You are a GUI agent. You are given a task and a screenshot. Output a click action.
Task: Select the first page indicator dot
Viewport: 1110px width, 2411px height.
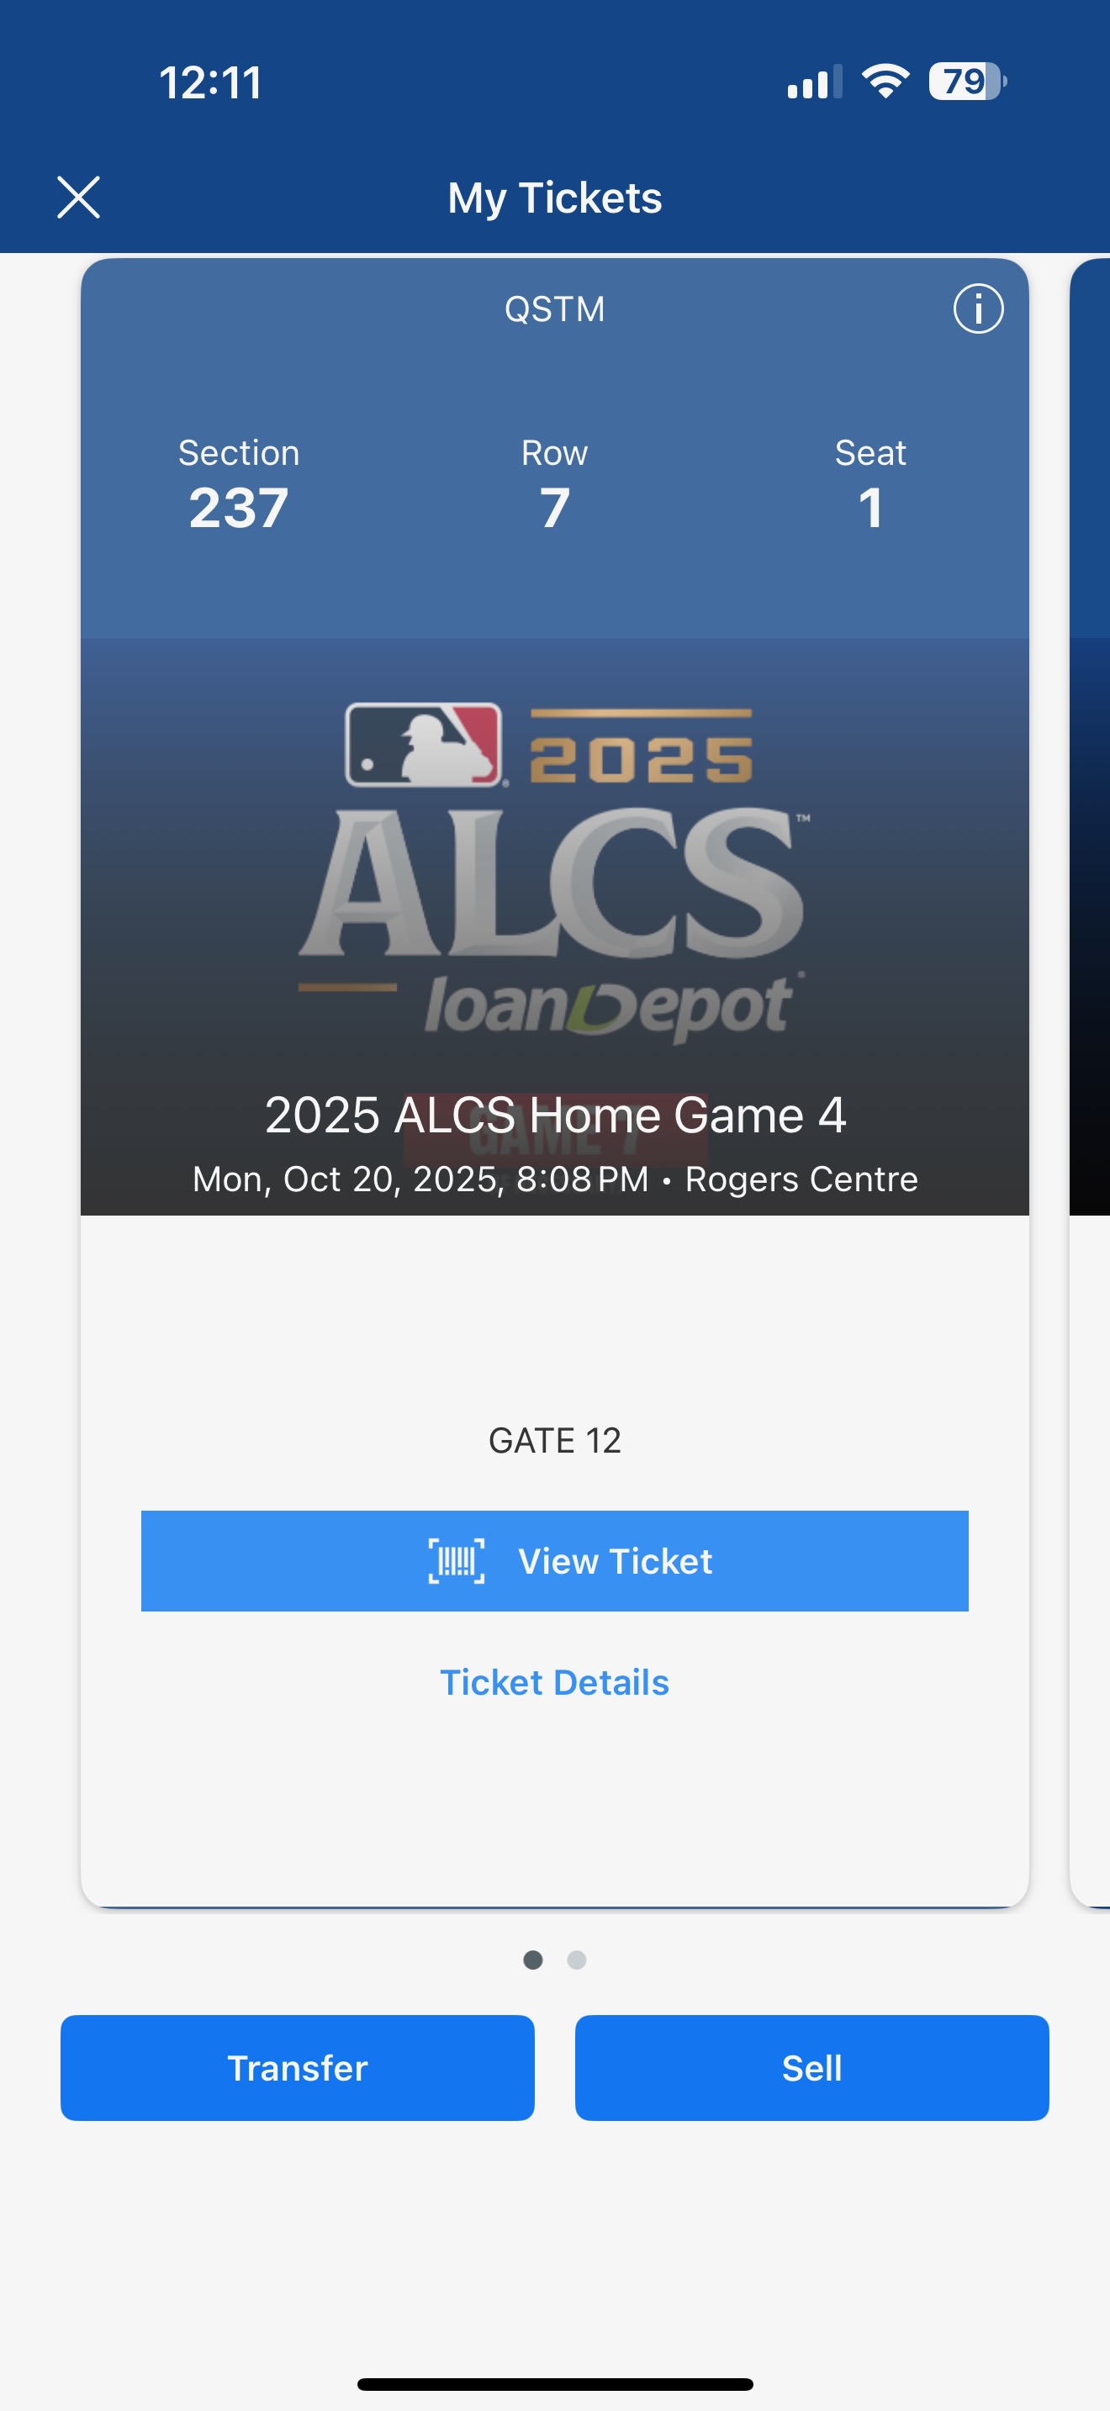532,1960
